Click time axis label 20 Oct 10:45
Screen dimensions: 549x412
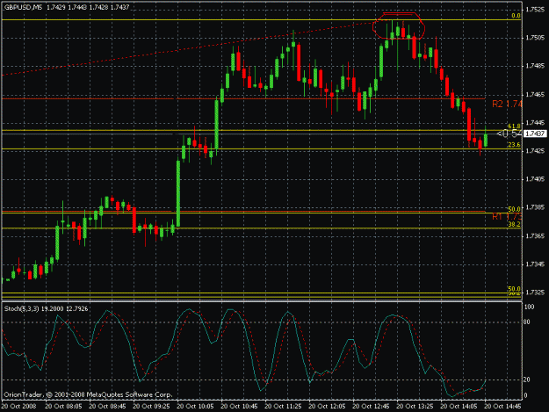(x=239, y=407)
